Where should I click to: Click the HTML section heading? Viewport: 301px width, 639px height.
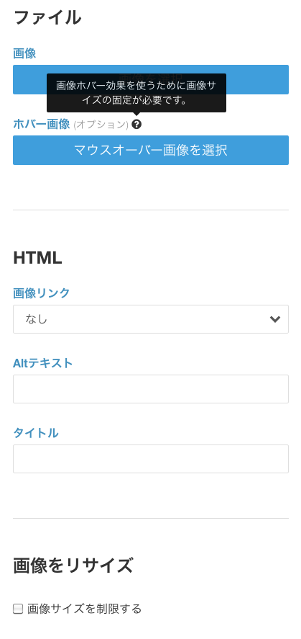coord(37,258)
